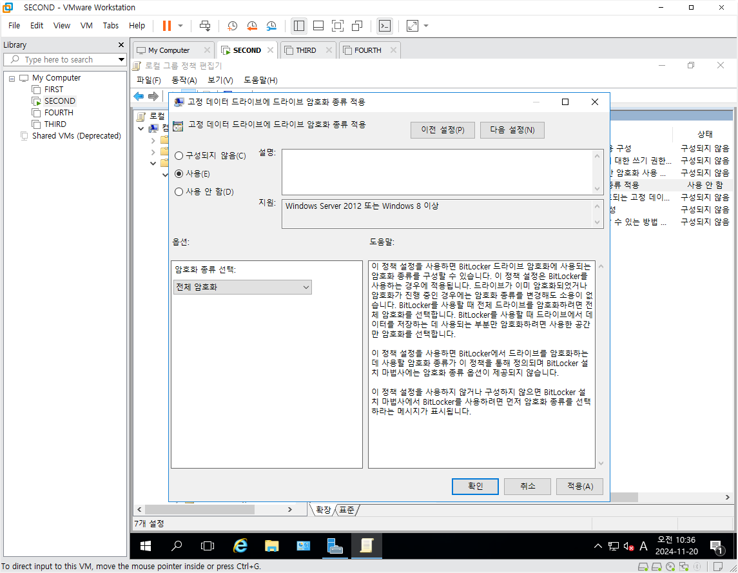The height and width of the screenshot is (573, 738).
Task: Launch Internet Explorer from the taskbar
Action: pos(240,546)
